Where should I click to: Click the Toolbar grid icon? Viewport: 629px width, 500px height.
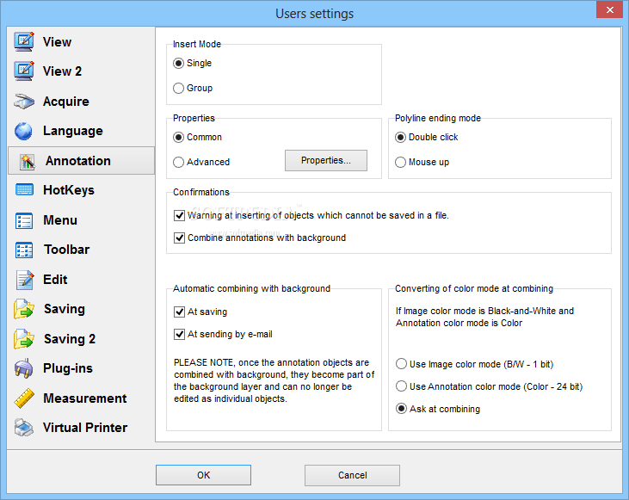click(24, 250)
